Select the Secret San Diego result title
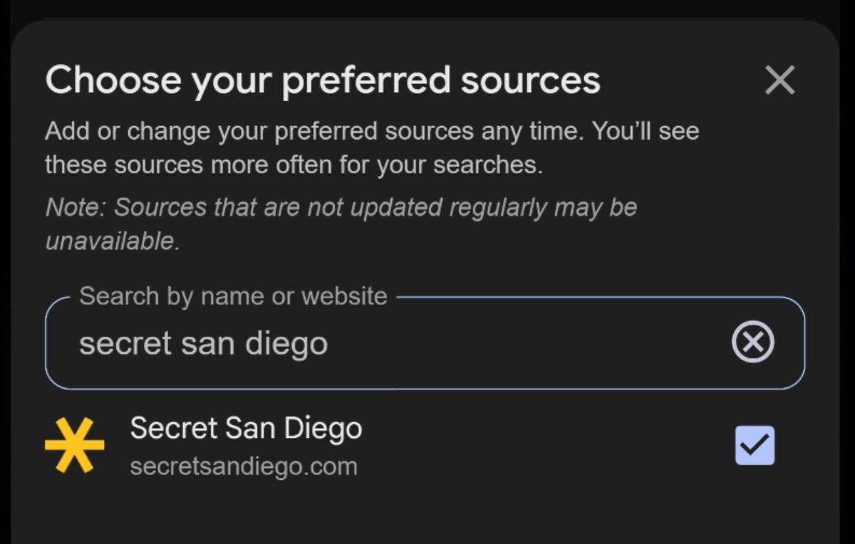This screenshot has width=855, height=544. pyautogui.click(x=246, y=429)
